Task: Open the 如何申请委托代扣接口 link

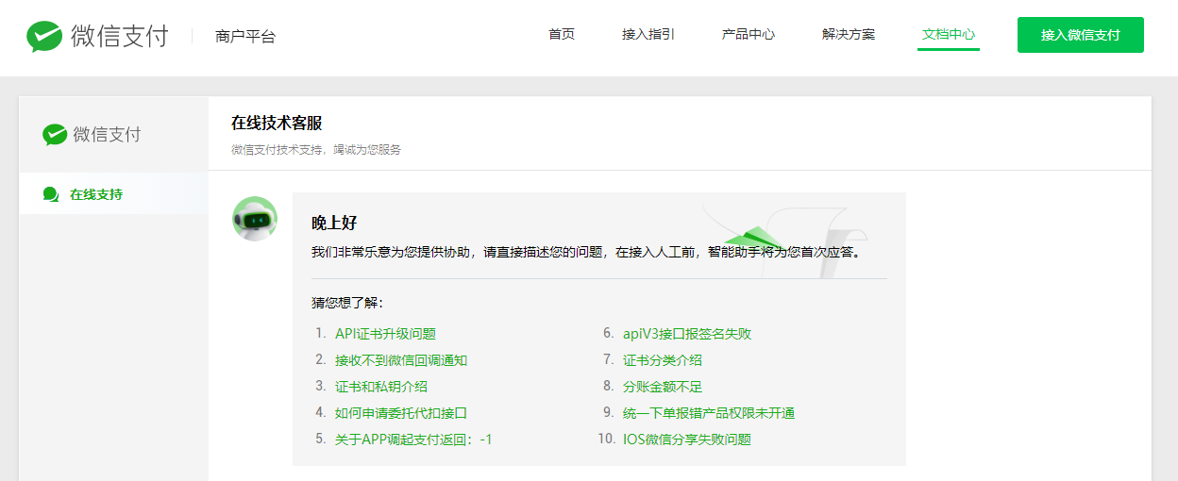Action: coord(401,413)
